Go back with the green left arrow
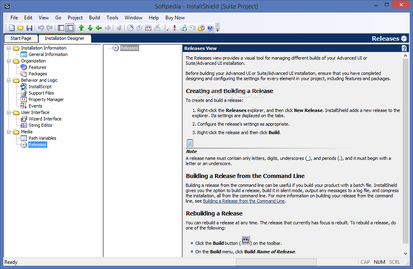 99,28
